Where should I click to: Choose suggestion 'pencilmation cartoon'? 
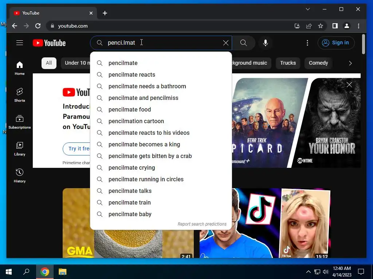pyautogui.click(x=161, y=121)
